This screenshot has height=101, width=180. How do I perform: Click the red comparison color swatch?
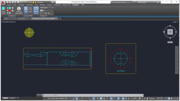pos(10,11)
